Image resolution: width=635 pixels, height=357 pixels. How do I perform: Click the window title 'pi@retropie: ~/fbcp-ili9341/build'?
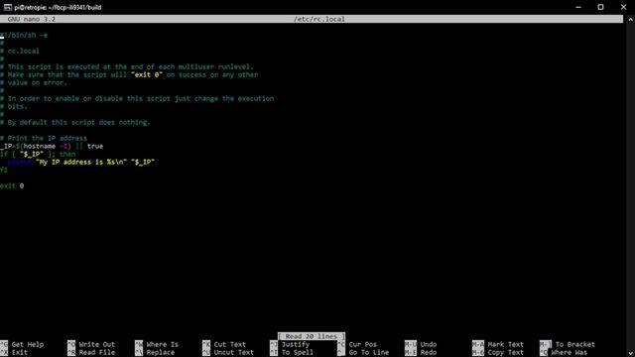[x=58, y=7]
